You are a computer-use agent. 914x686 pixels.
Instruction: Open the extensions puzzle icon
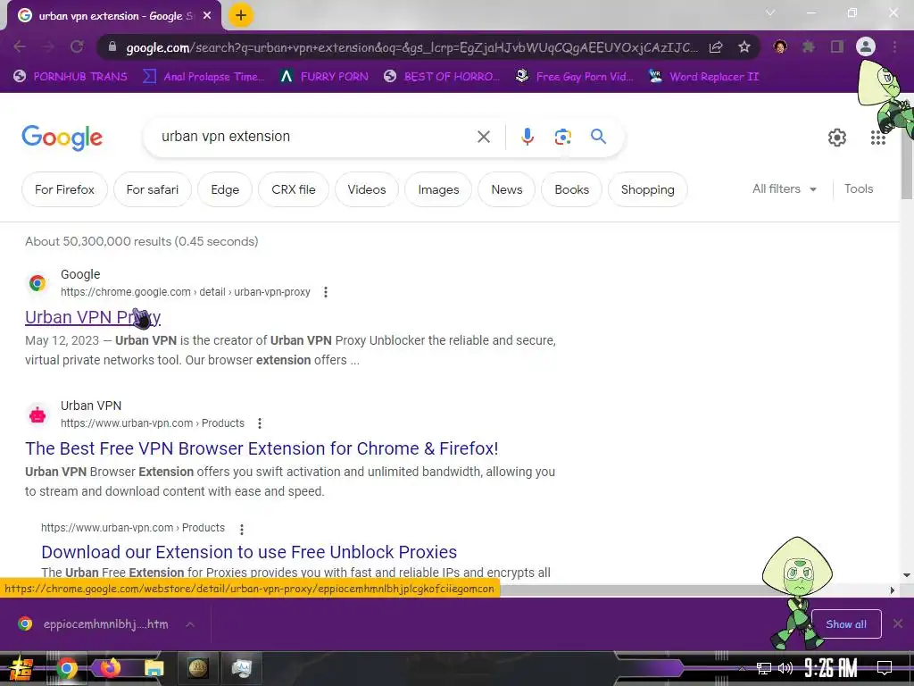[808, 46]
